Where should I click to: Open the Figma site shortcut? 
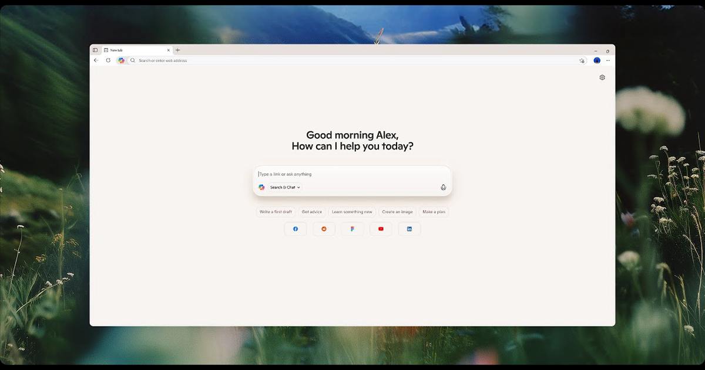click(352, 229)
